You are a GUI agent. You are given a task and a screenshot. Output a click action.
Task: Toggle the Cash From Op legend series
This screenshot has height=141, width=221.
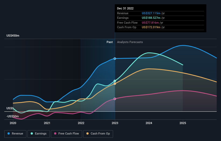98,134
